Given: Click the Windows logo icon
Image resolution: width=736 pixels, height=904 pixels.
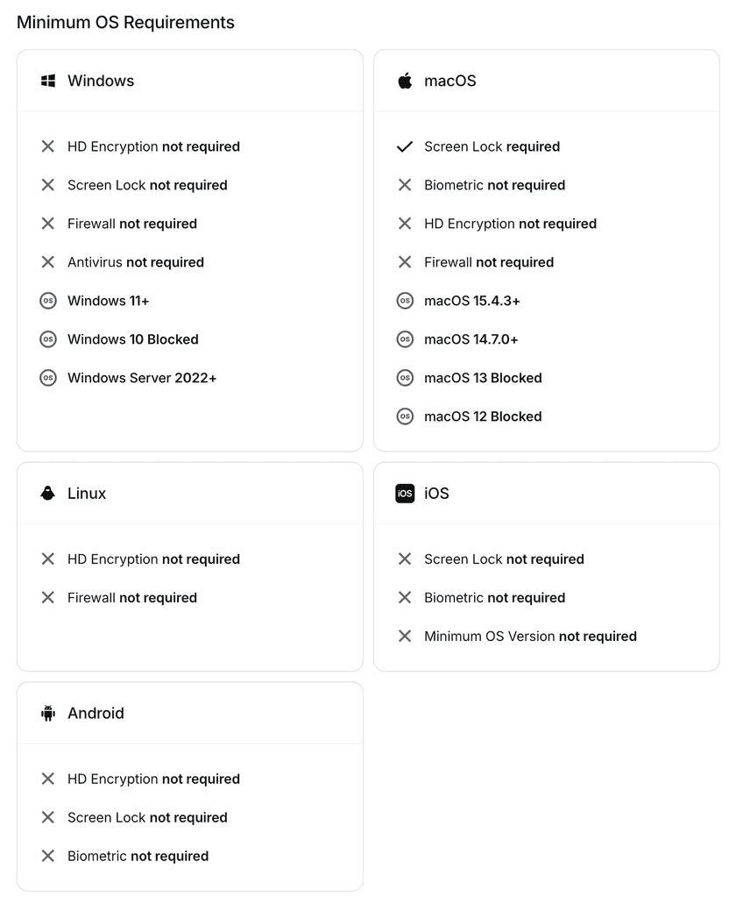Looking at the screenshot, I should click(x=48, y=82).
